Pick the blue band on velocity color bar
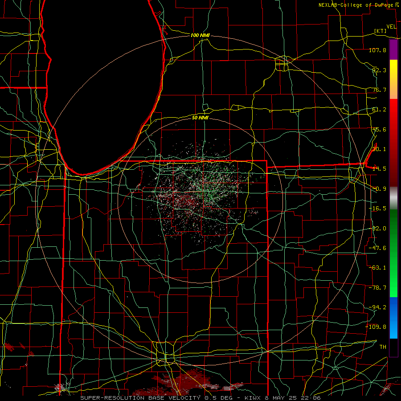Viewport: 401px width, 401px height. click(393, 318)
